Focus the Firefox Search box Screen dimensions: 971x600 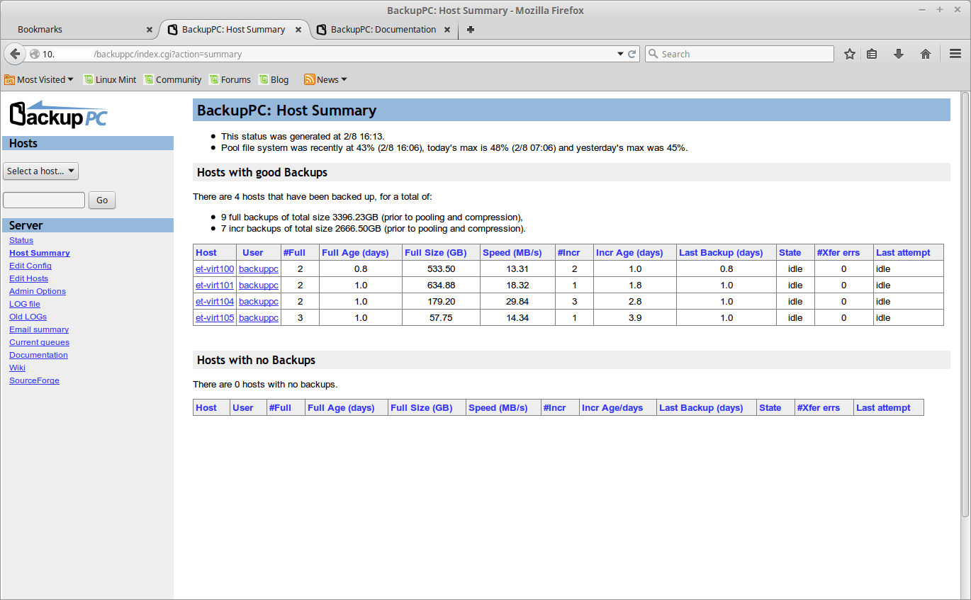tap(739, 54)
